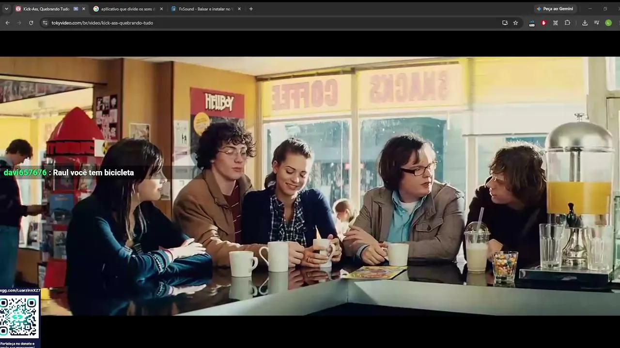
Task: Go forward to the next page
Action: pyautogui.click(x=19, y=23)
